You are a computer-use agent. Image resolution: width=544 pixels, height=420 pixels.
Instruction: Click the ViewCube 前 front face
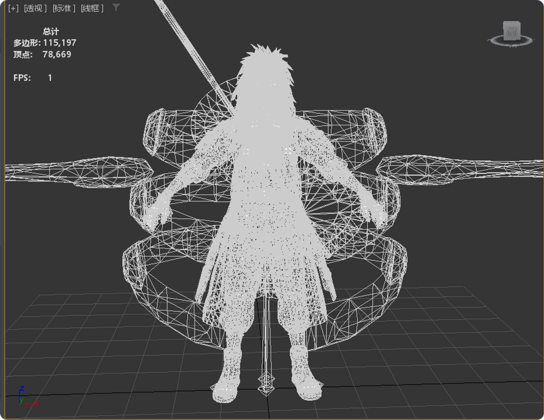[512, 31]
